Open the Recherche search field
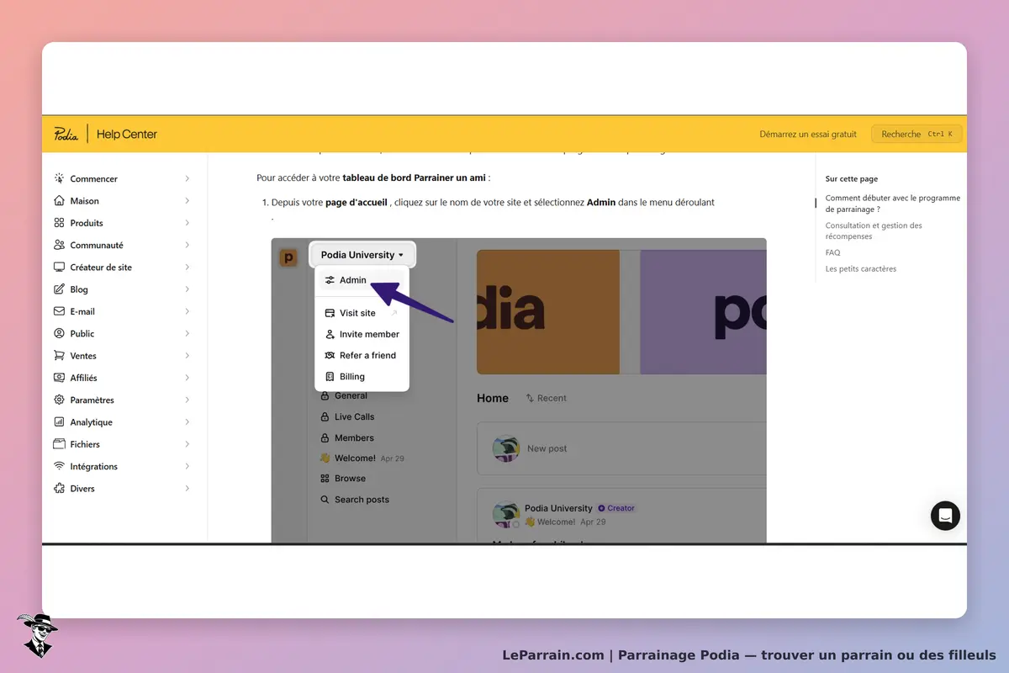This screenshot has height=673, width=1009. [x=917, y=134]
